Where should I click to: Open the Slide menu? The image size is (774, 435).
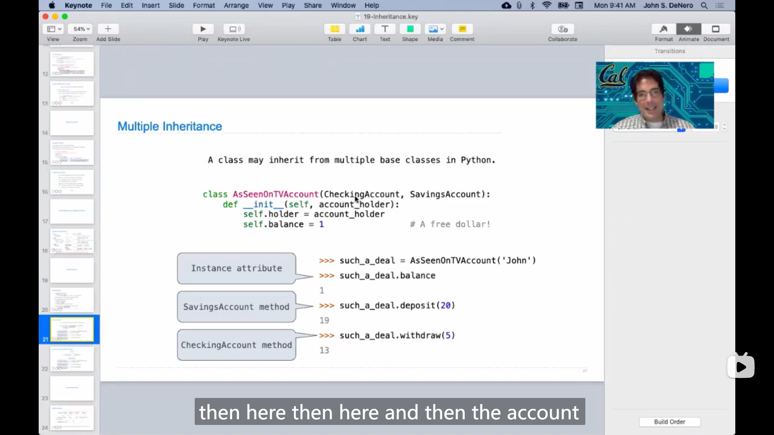pyautogui.click(x=176, y=5)
